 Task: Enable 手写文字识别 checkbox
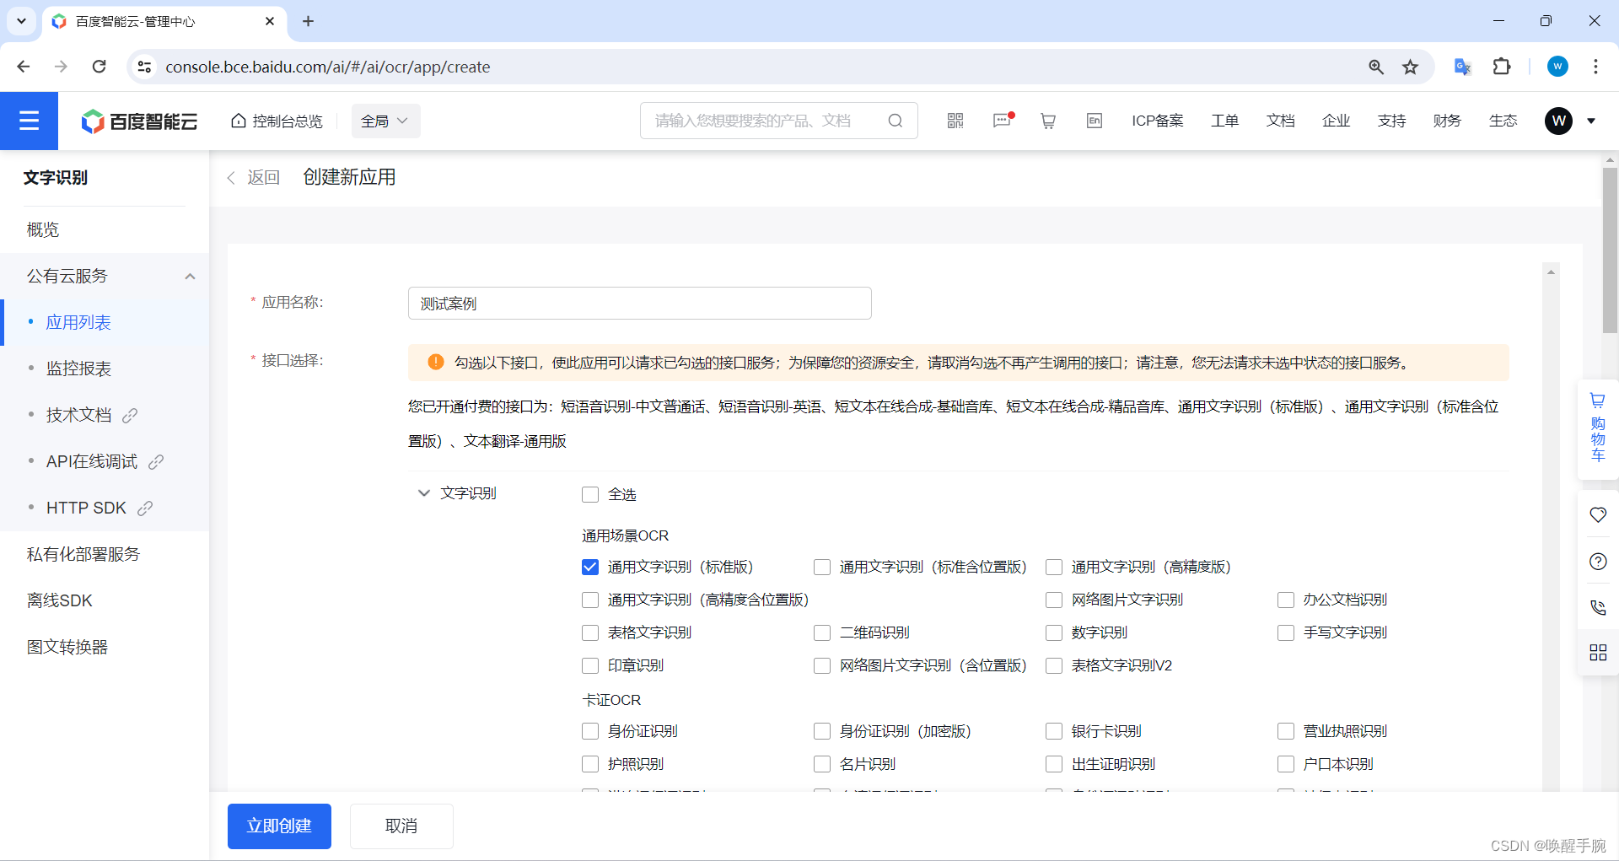point(1286,632)
